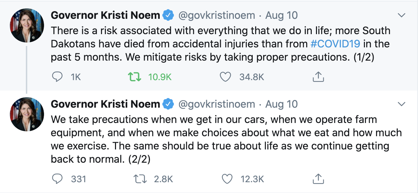
Task: Open the Aug 10 timestamp of first tweet
Action: point(281,15)
